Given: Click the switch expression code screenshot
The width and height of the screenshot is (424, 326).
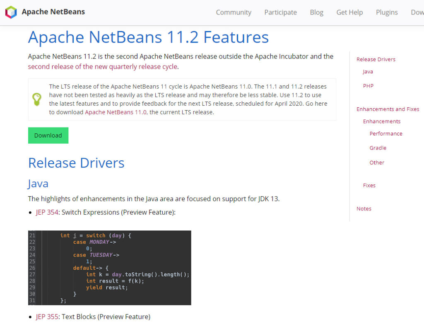Looking at the screenshot, I should 109,268.
